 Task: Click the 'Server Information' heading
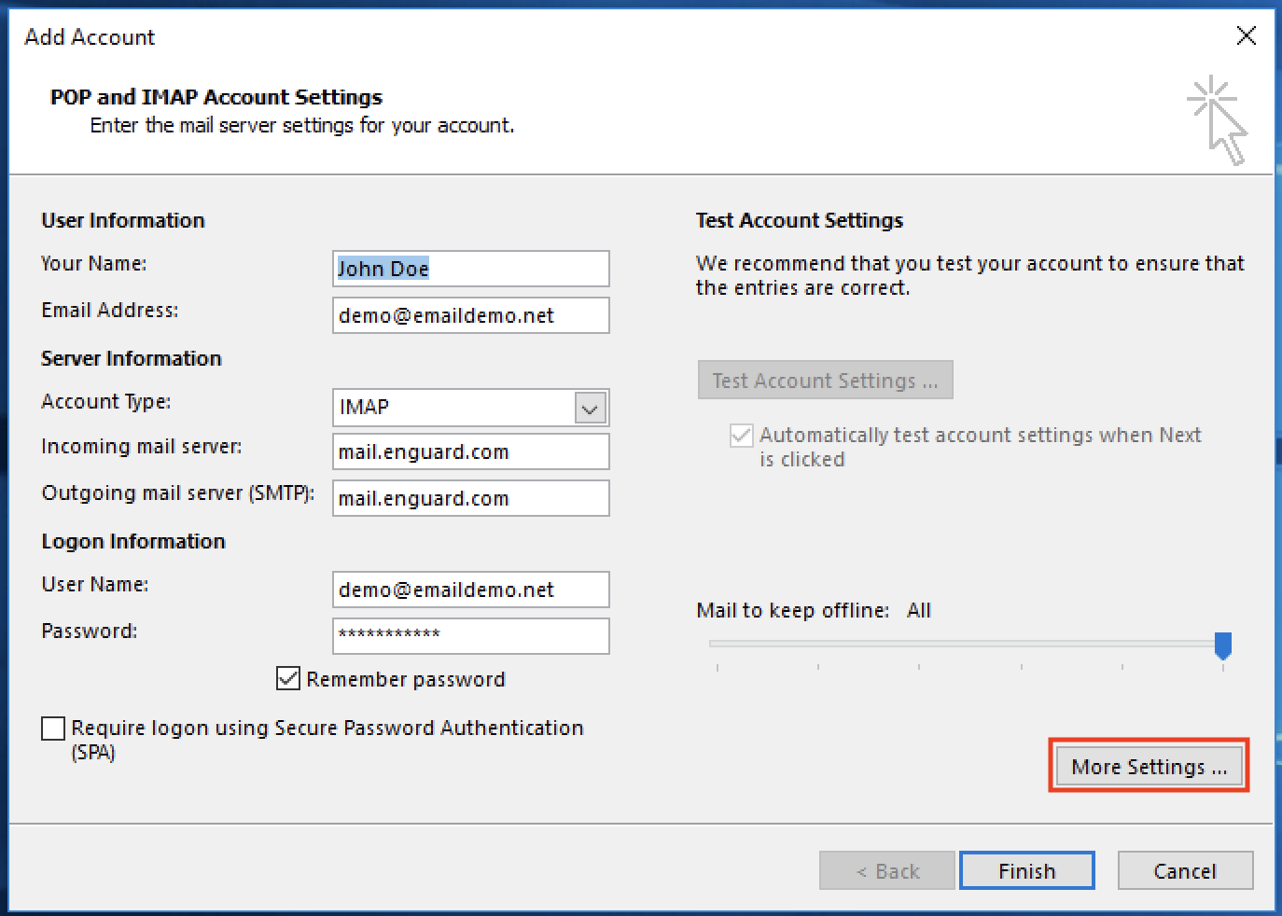(132, 358)
